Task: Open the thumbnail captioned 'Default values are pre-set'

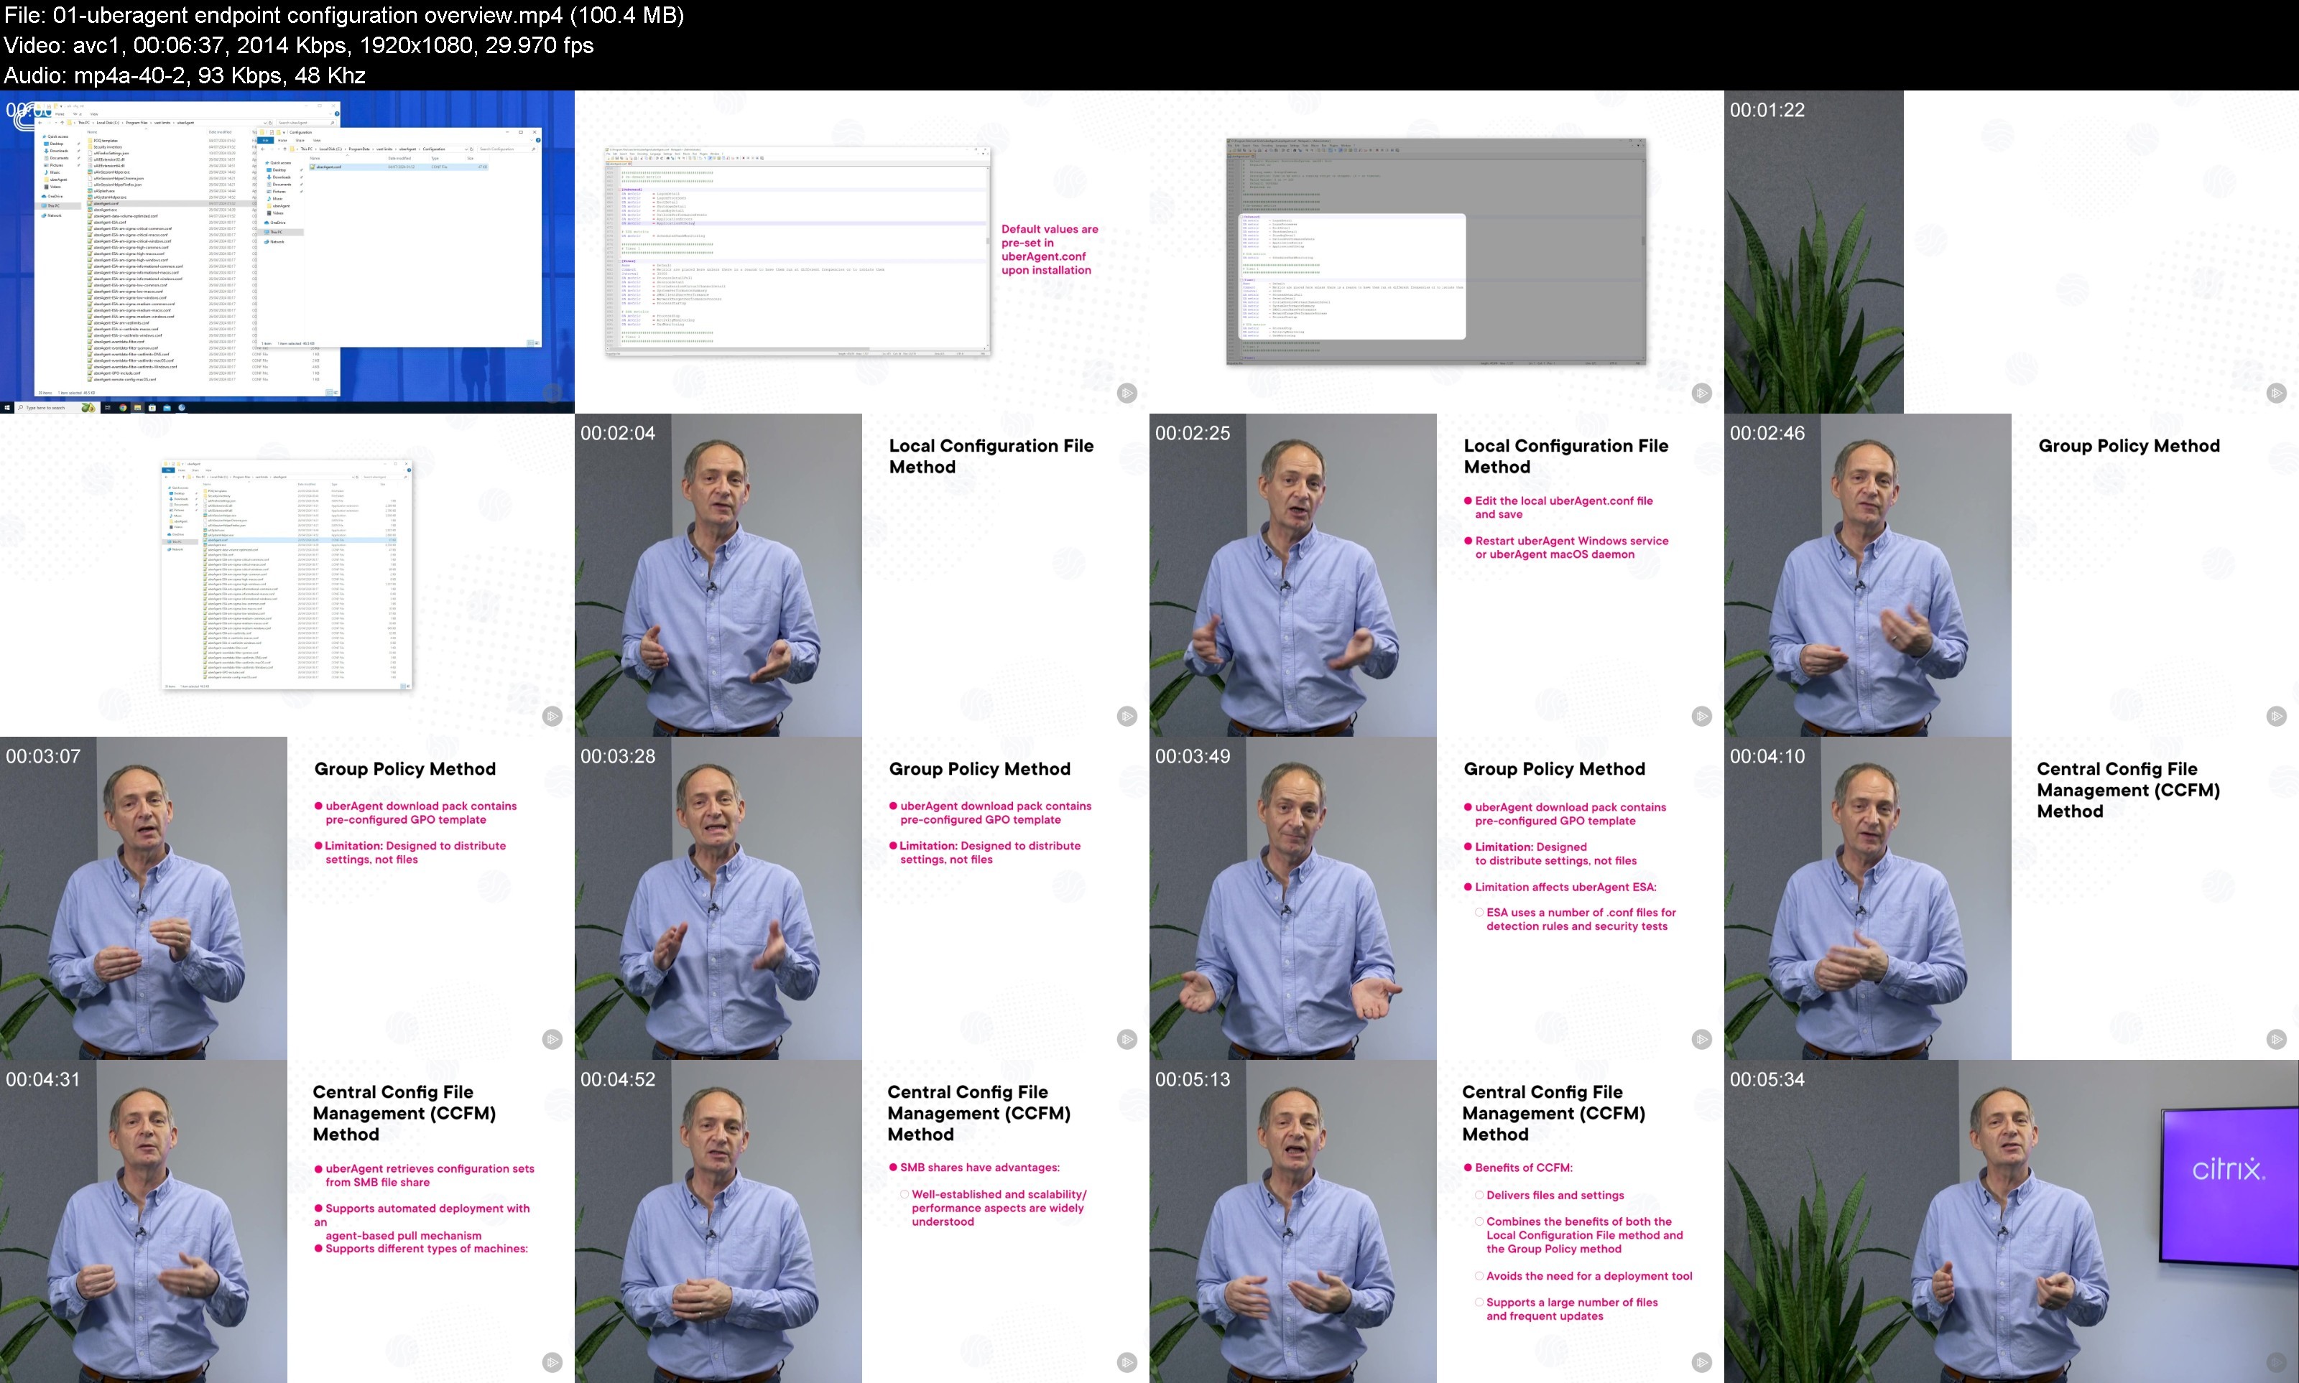Action: click(x=861, y=251)
